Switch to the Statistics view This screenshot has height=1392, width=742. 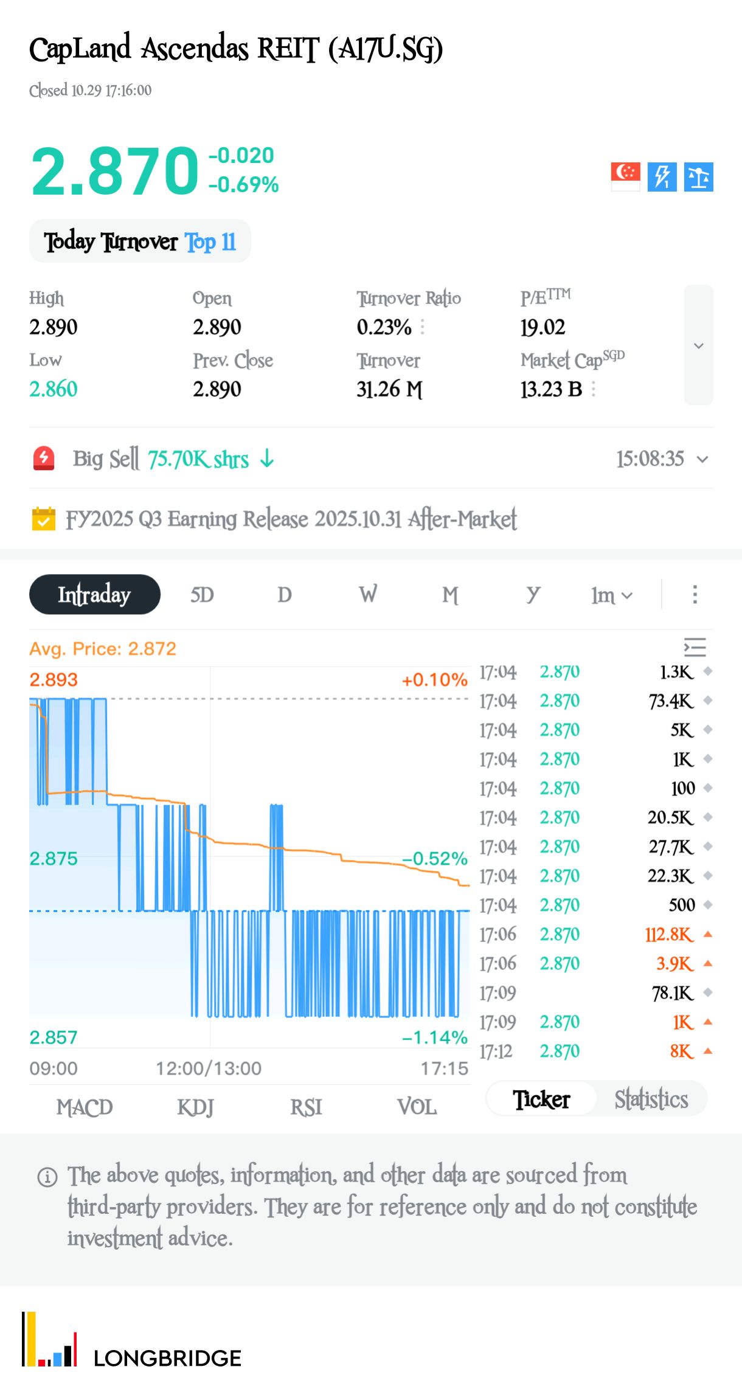[x=651, y=1099]
